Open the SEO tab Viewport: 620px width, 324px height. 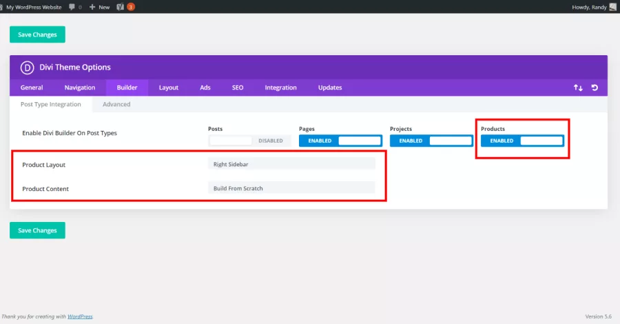[238, 88]
